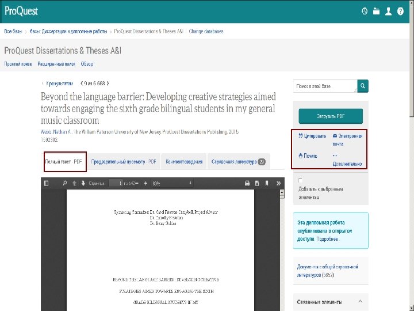The image size is (414, 311).
Task: Go to 'Расширенный поиск'
Action: pyautogui.click(x=56, y=64)
